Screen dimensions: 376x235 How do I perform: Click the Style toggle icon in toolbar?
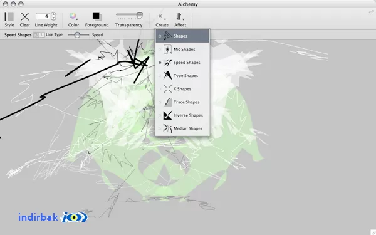click(x=9, y=16)
